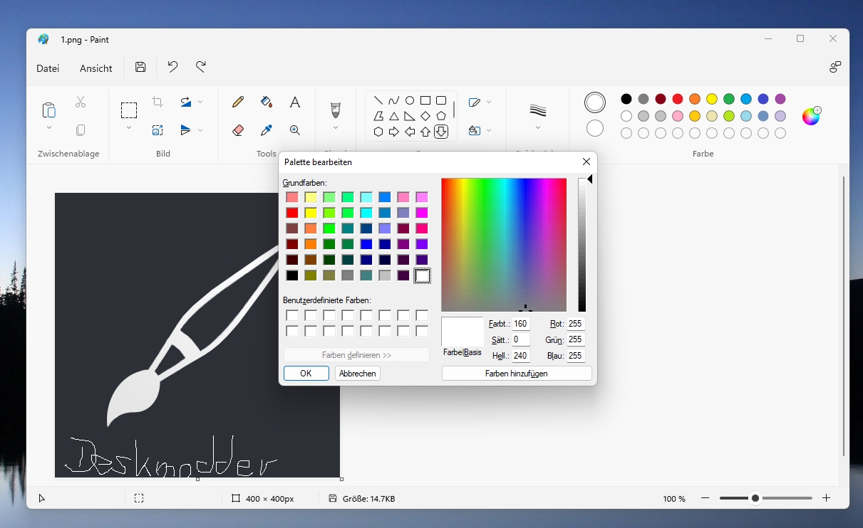
Task: Zoom out with the minus button
Action: (x=706, y=499)
